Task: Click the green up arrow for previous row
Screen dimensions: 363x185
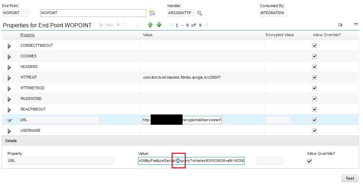Action: [150, 25]
